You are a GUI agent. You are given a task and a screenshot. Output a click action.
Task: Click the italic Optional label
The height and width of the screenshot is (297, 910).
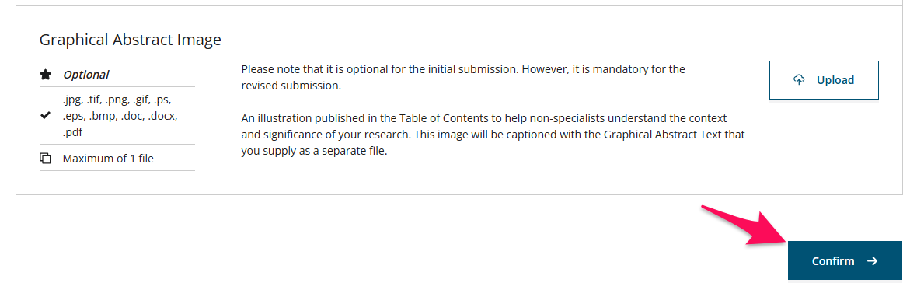[86, 75]
